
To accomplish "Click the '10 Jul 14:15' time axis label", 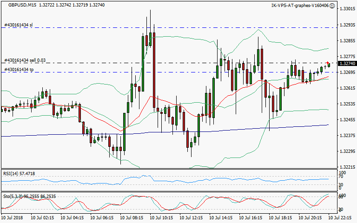I will click(x=221, y=218).
